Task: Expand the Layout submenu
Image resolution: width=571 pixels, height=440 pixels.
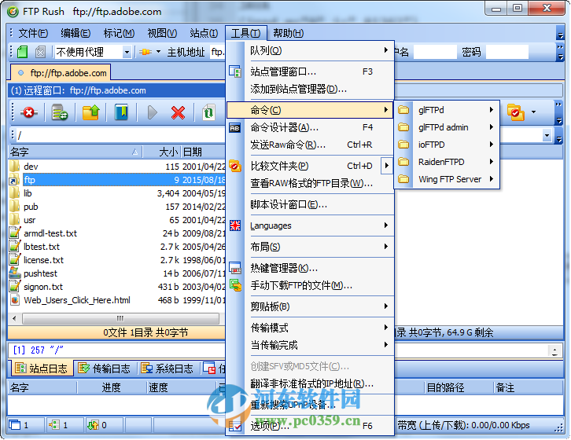Action: (x=386, y=247)
